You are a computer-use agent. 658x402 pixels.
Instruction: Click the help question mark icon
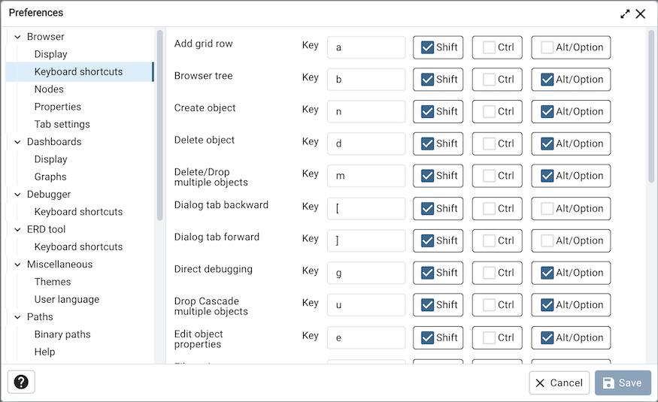(21, 382)
